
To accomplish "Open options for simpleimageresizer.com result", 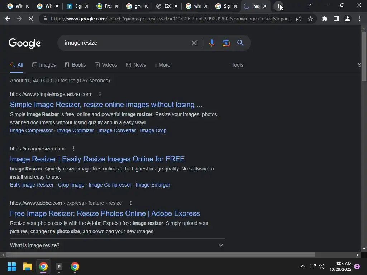I will [x=100, y=94].
